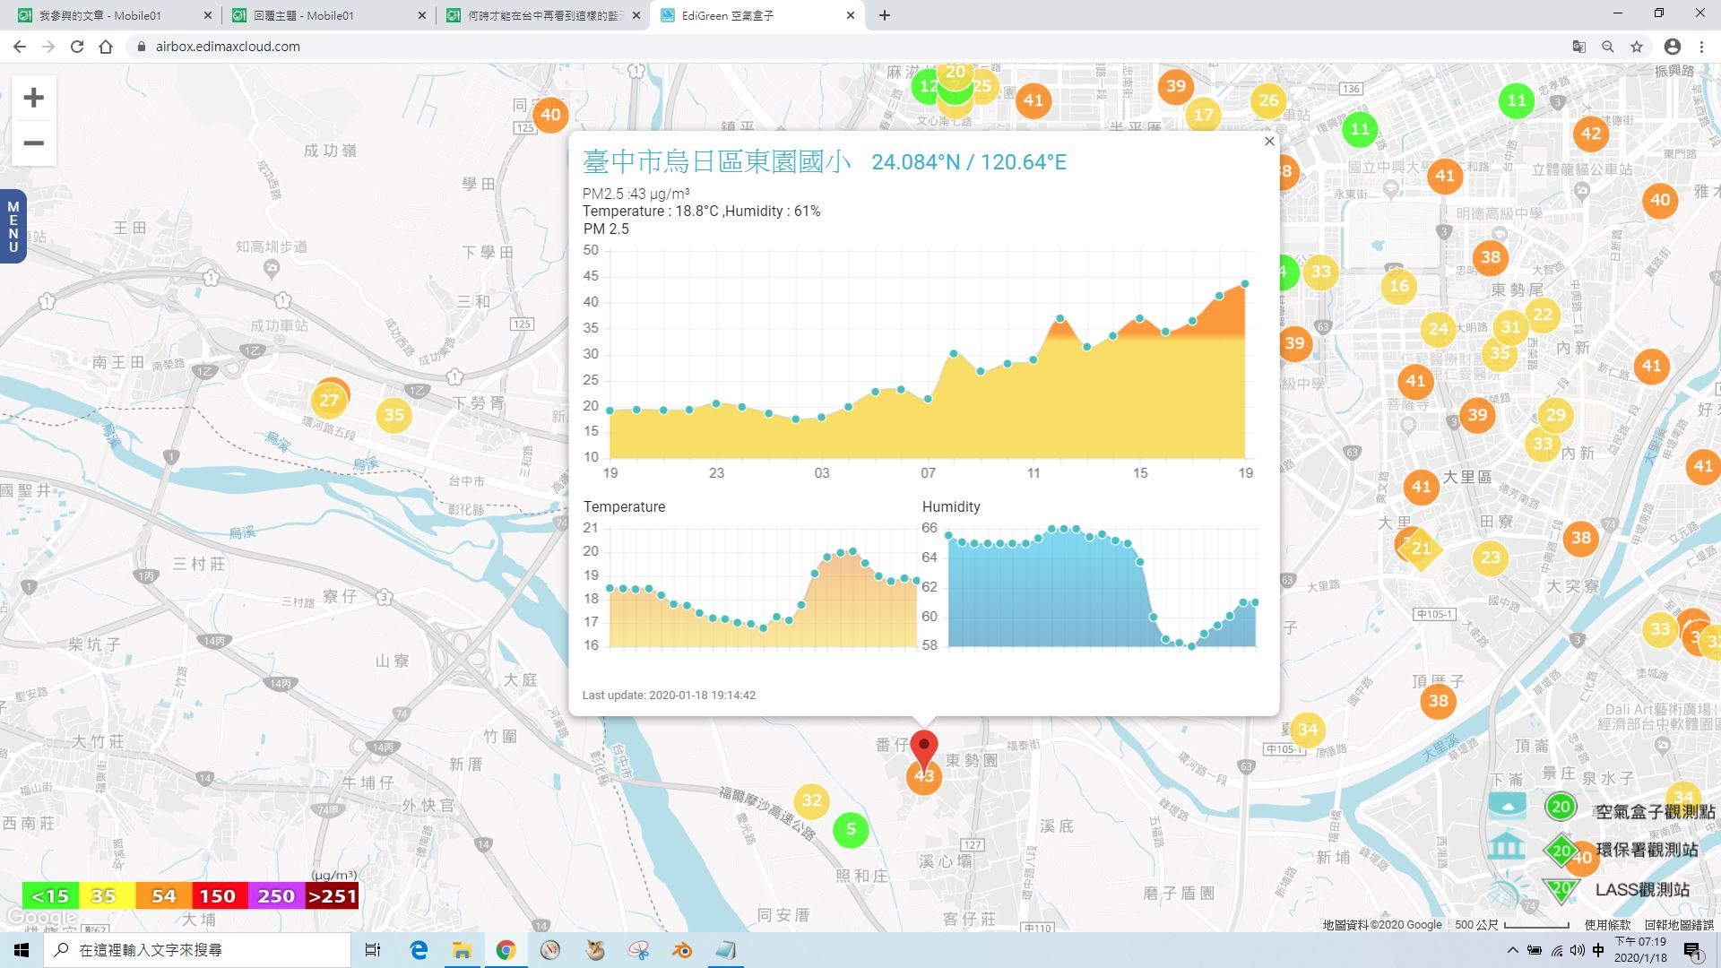1721x968 pixels.
Task: Open the Windows Start menu
Action: click(22, 950)
